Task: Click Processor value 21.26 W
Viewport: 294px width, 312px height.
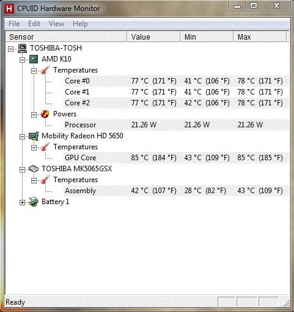Action: [144, 125]
